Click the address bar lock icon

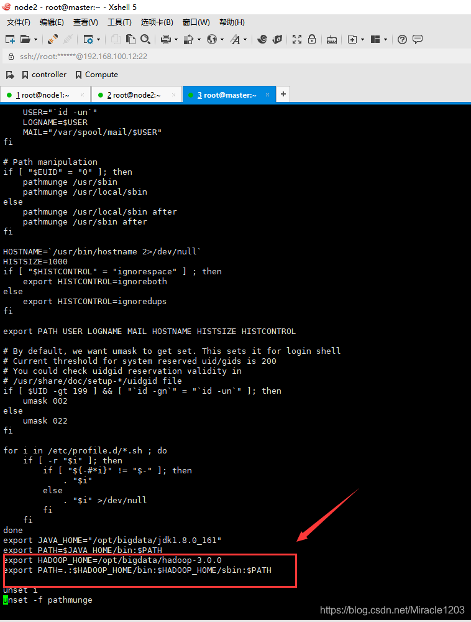pyautogui.click(x=11, y=57)
